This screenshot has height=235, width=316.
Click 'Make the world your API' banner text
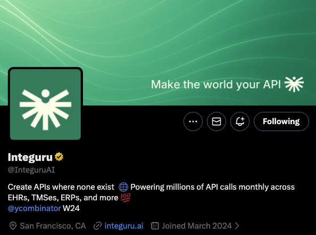click(216, 84)
